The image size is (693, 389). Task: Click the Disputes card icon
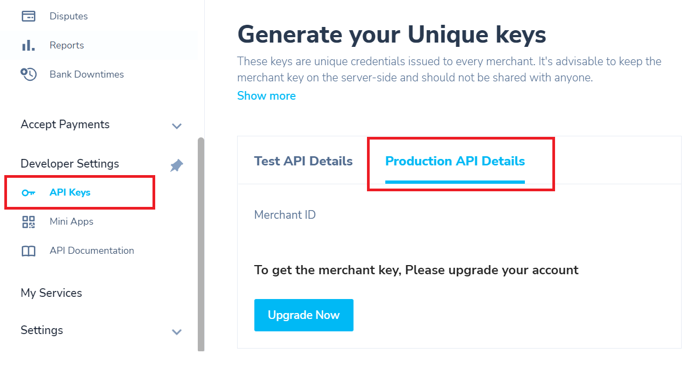pos(28,16)
